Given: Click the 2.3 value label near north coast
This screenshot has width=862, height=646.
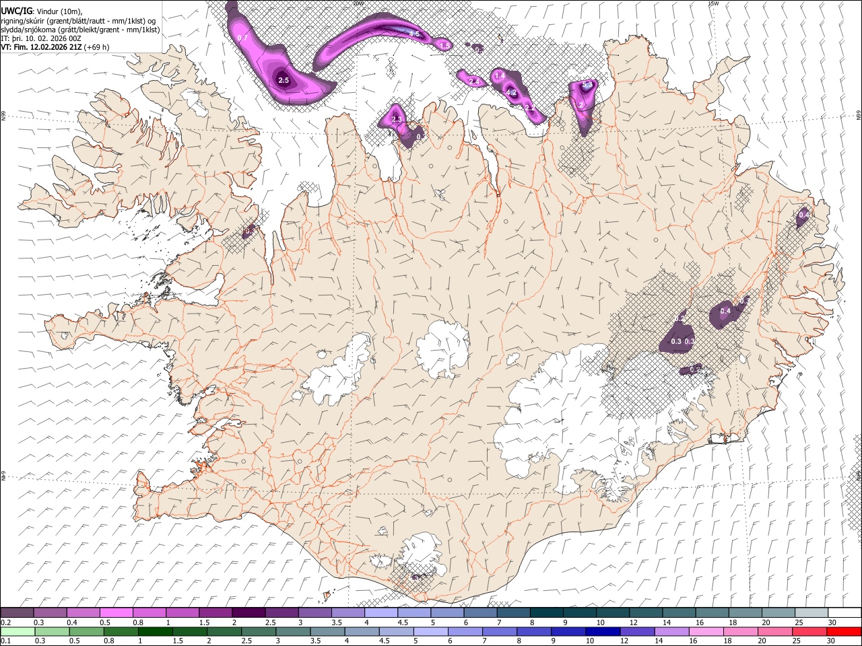Looking at the screenshot, I should pyautogui.click(x=397, y=120).
